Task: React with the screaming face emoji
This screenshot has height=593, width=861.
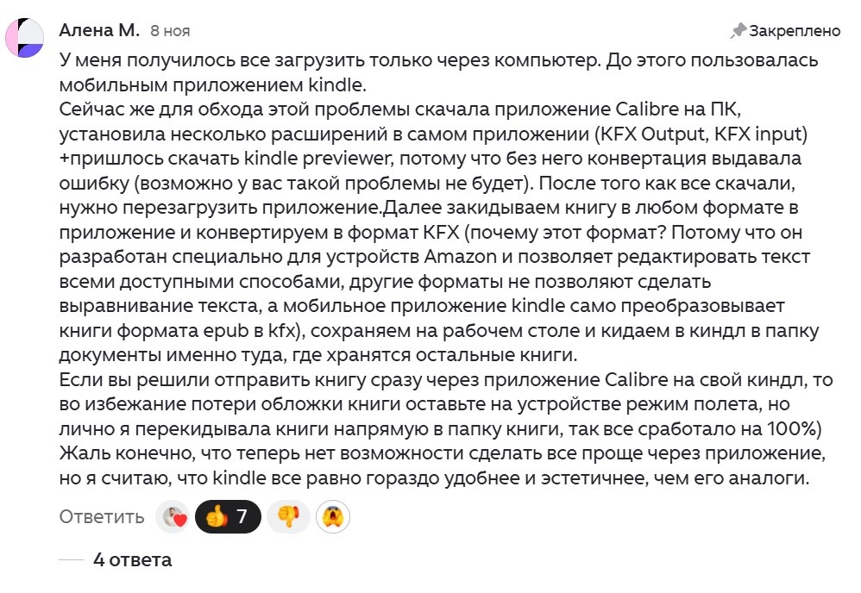Action: pos(333,517)
